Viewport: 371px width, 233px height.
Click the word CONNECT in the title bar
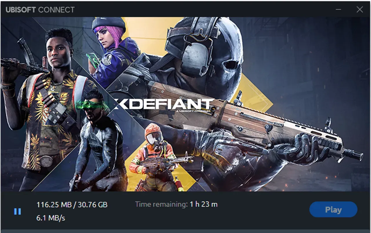click(56, 10)
